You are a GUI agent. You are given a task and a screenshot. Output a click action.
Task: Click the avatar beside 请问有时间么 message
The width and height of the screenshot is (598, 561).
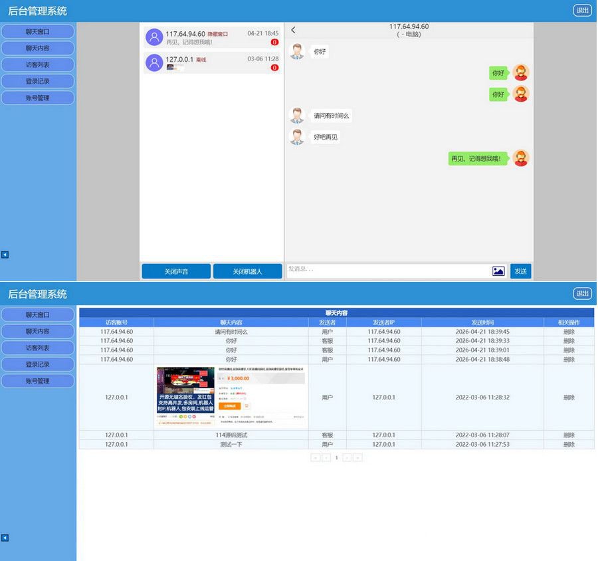[297, 115]
